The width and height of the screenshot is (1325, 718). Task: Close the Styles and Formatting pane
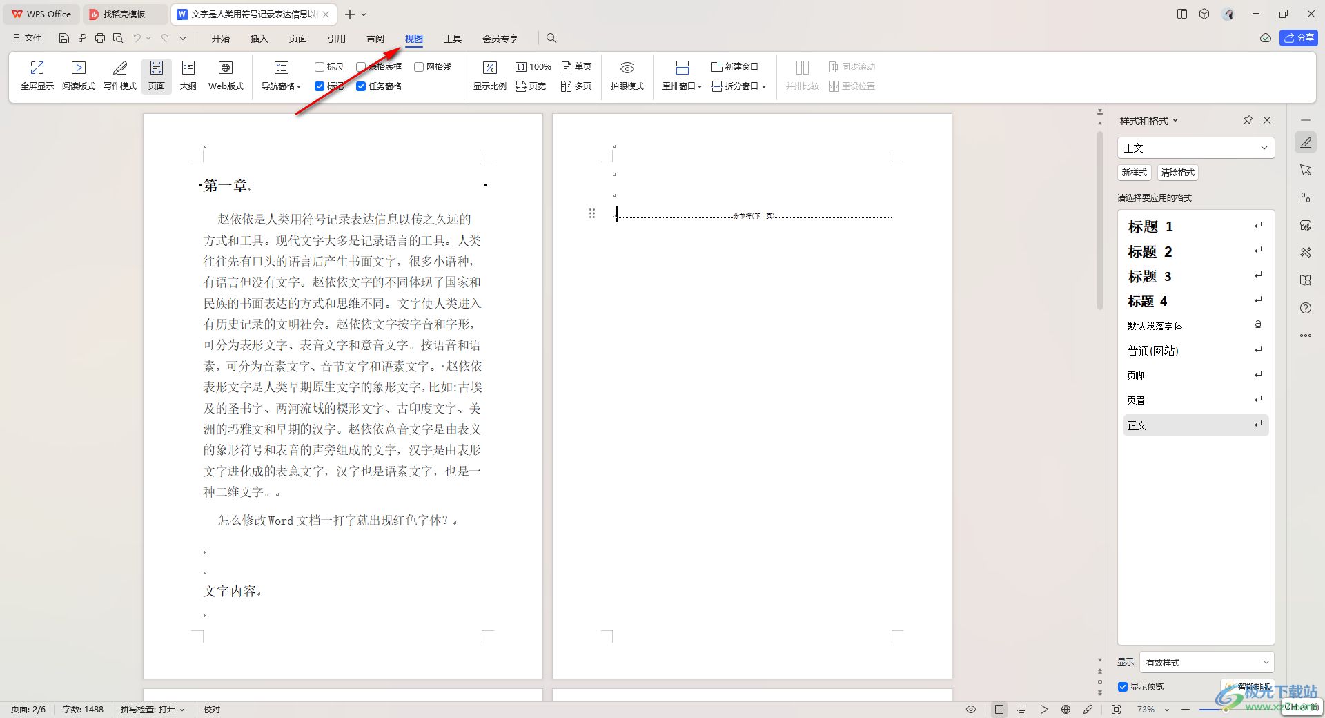click(x=1267, y=120)
